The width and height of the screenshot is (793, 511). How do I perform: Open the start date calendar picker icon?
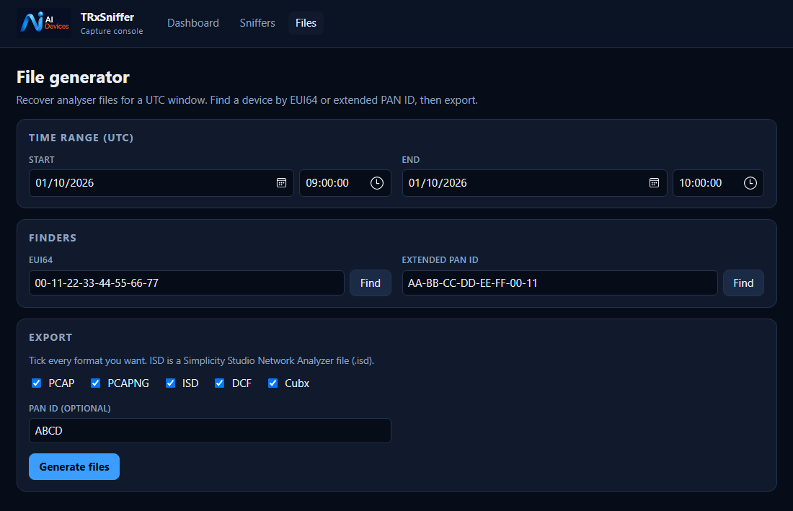pyautogui.click(x=282, y=183)
